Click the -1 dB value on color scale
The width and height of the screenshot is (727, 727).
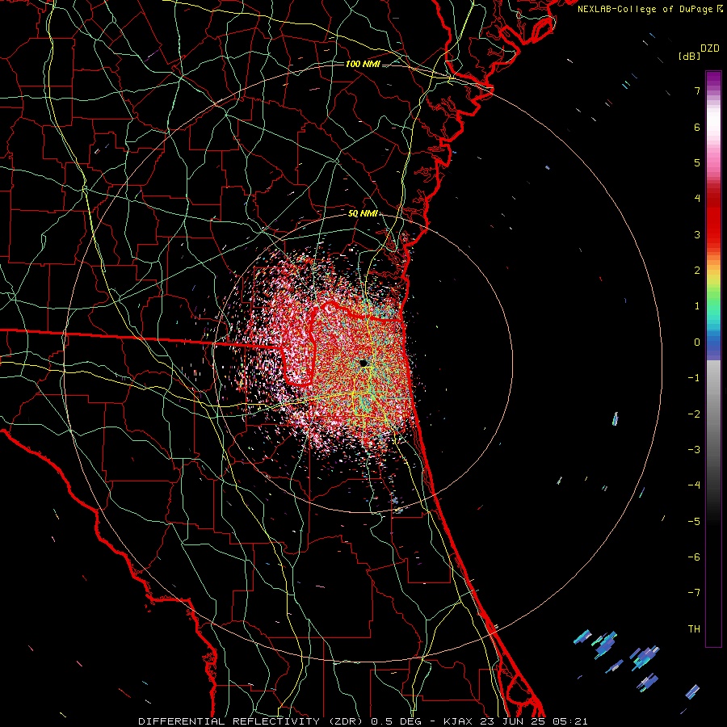[x=694, y=378]
